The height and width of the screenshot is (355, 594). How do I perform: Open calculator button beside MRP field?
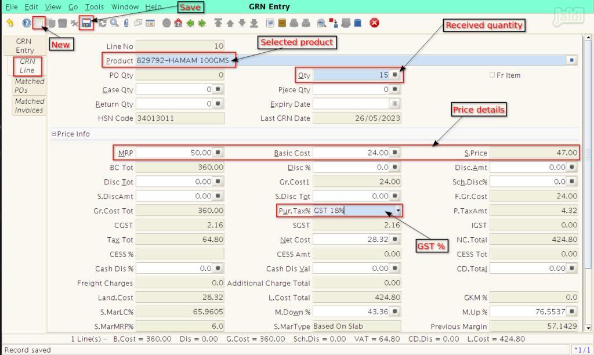(x=218, y=153)
